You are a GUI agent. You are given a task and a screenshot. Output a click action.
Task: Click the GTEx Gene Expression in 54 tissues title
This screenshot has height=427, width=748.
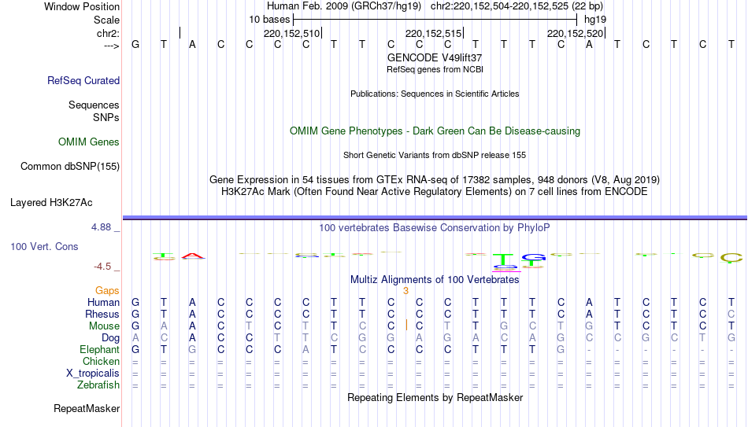435,179
